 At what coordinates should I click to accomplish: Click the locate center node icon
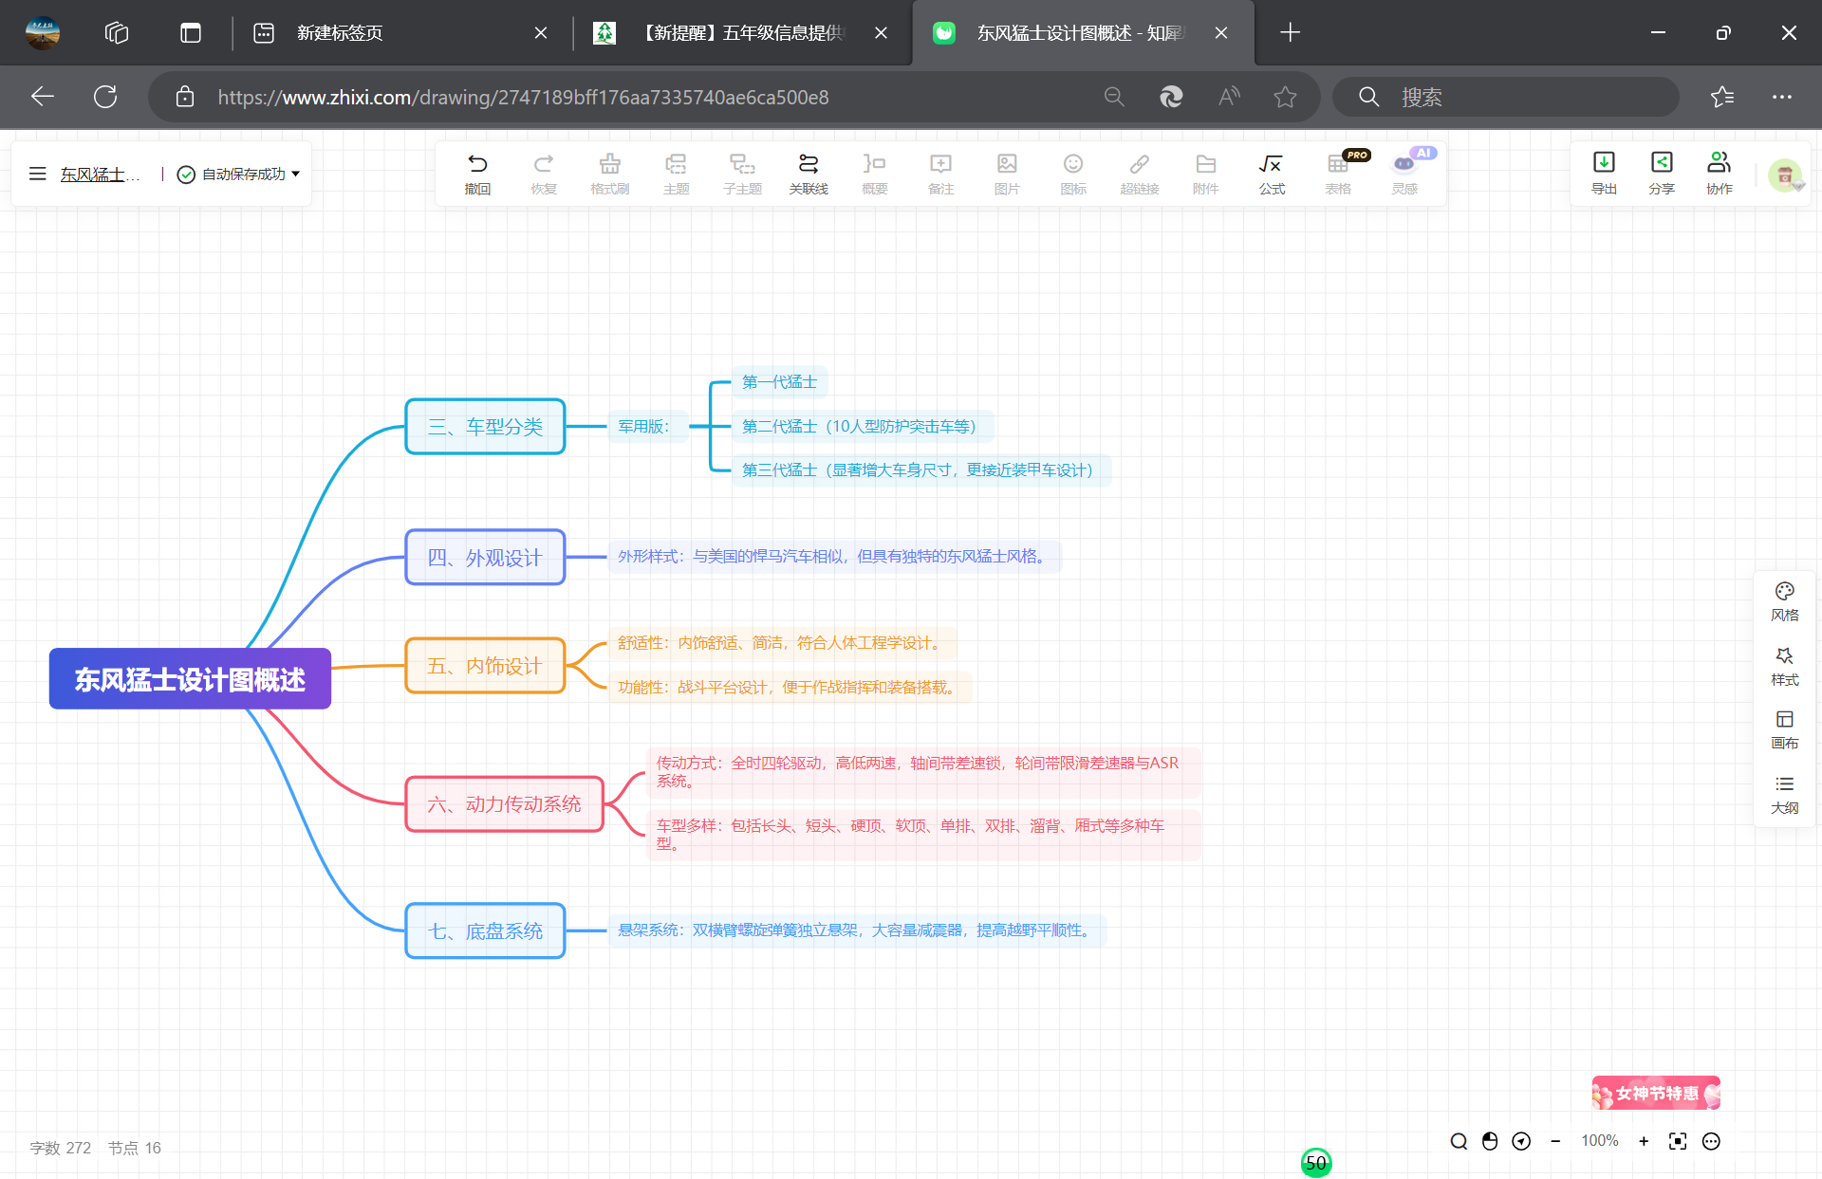pyautogui.click(x=1521, y=1141)
